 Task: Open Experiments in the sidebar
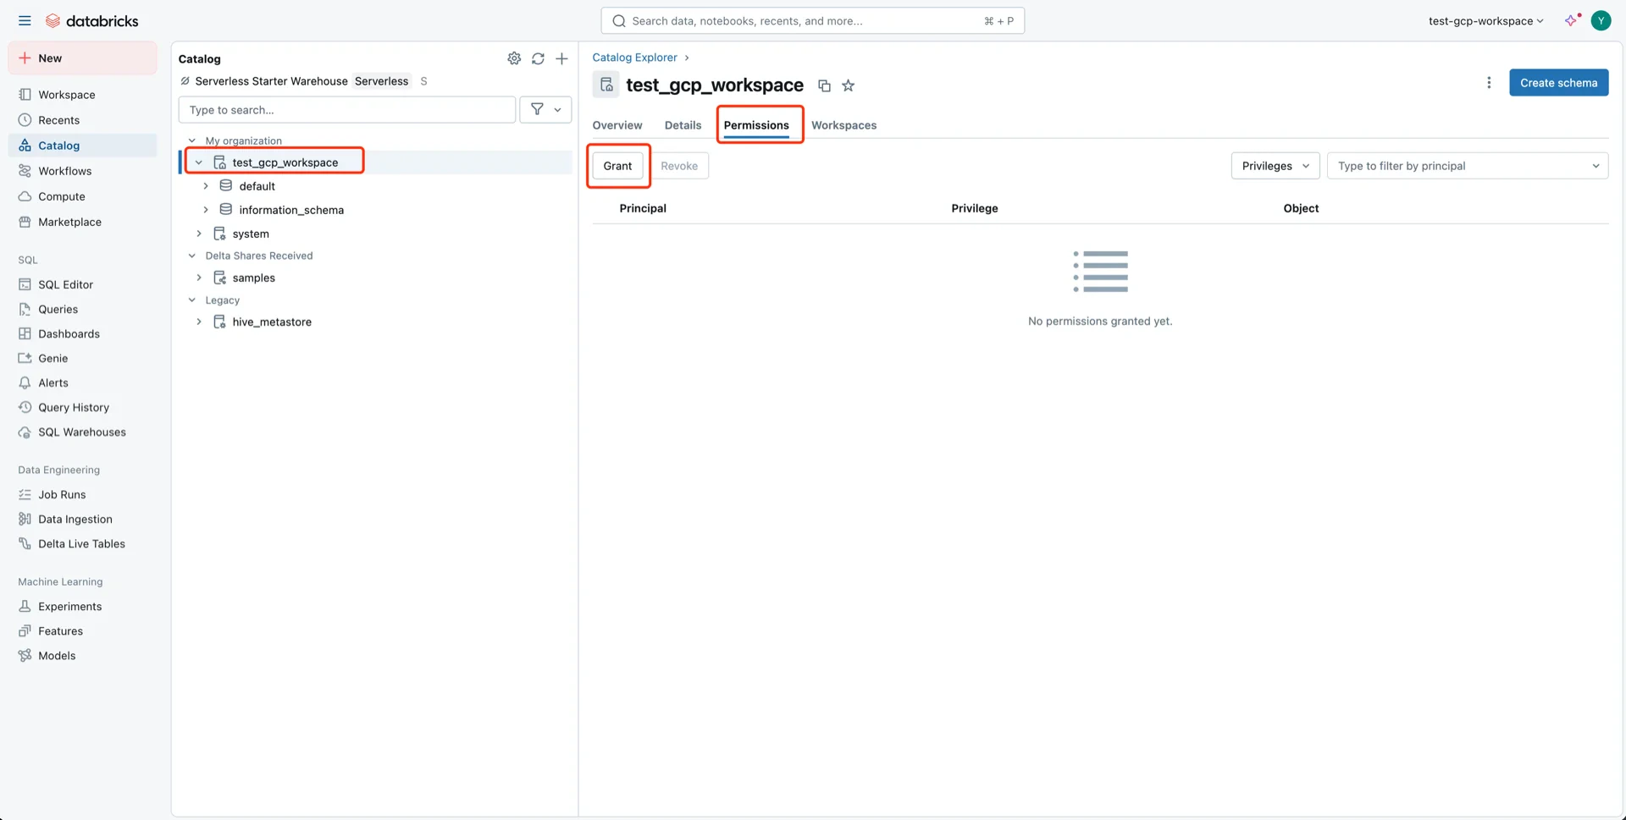click(83, 606)
